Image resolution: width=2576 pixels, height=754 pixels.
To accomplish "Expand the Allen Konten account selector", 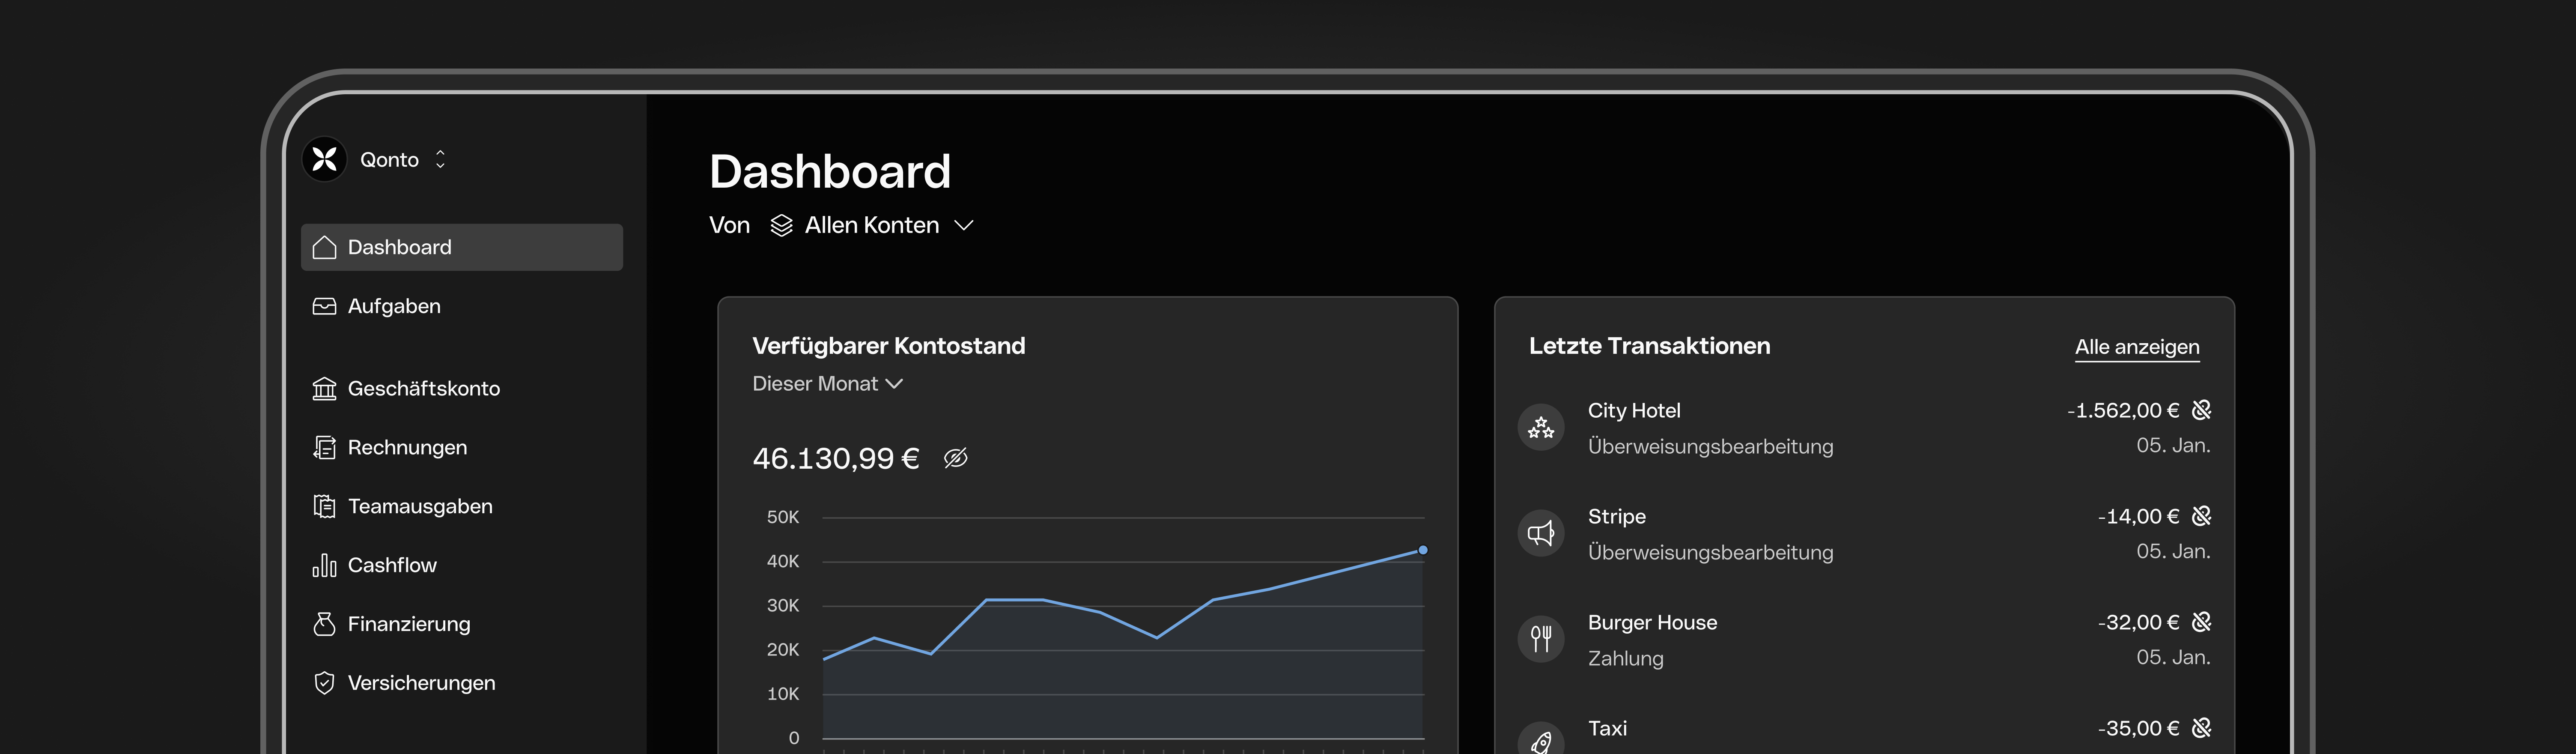I will 872,225.
